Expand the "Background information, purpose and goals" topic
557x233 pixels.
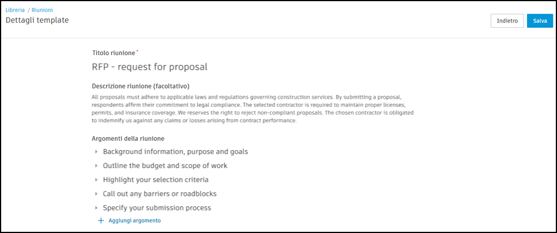click(97, 152)
